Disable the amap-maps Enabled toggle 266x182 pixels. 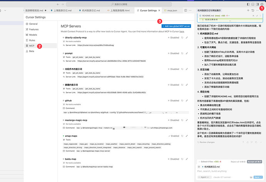pos(174,136)
